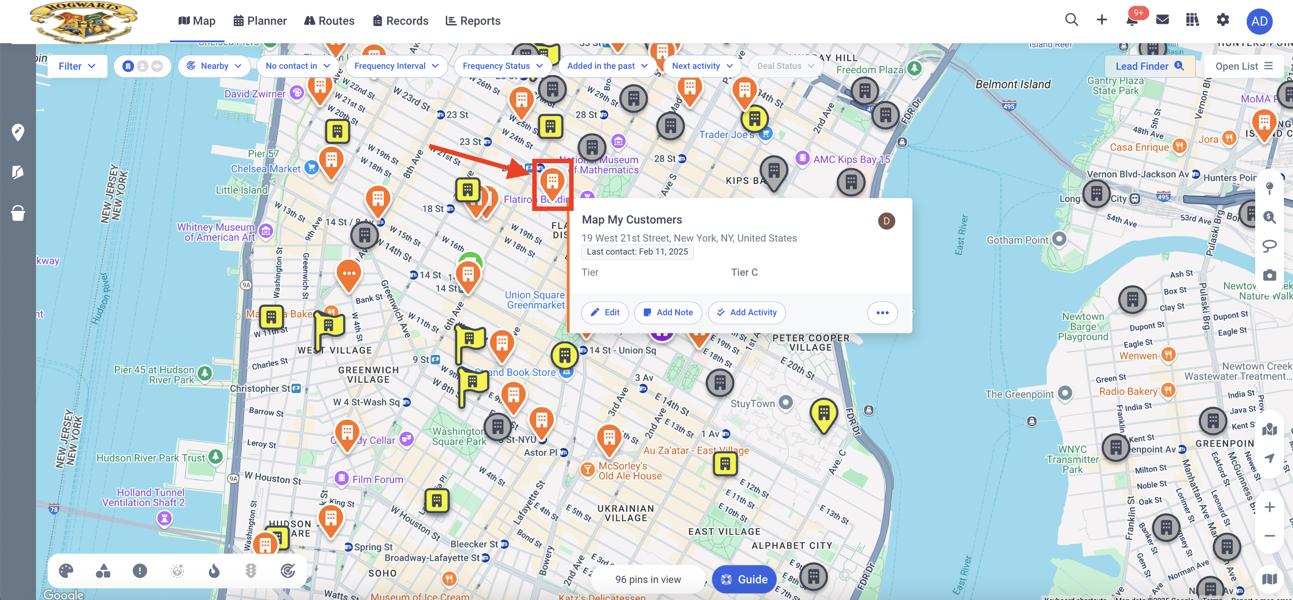1293x600 pixels.
Task: Open the shapes grouping tool in bottom toolbar
Action: (x=103, y=570)
